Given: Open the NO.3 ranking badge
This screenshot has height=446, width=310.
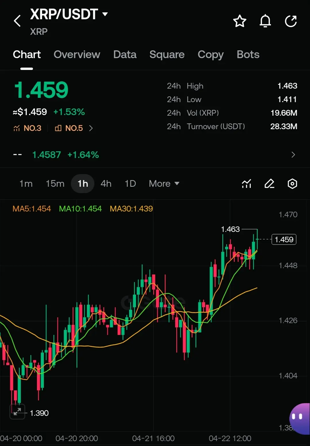Looking at the screenshot, I should point(27,128).
